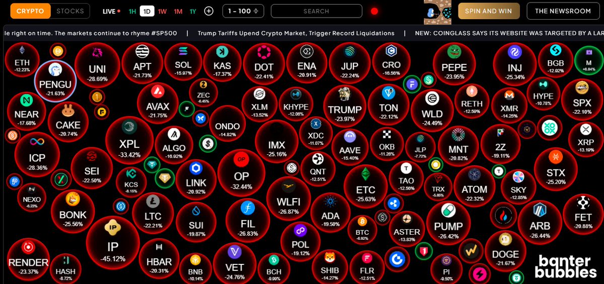Click the avatar thumbnail beside Spin and Win

click(438, 11)
